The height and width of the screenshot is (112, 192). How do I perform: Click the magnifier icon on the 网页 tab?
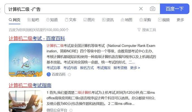(10, 20)
